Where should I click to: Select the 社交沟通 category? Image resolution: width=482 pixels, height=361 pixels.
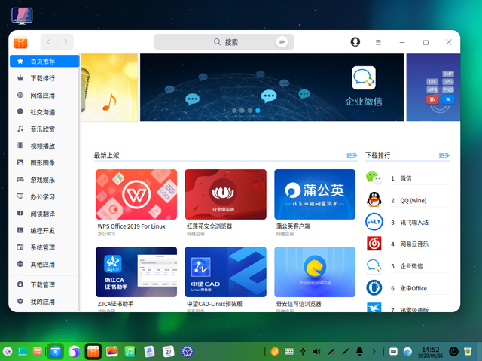click(x=44, y=112)
